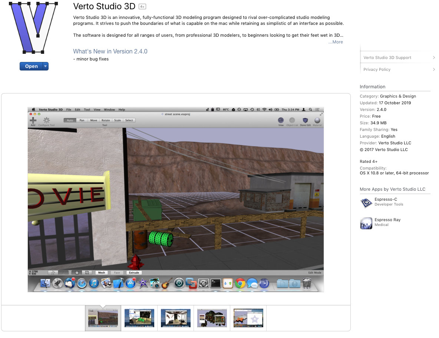Open the View menu in the previewed menu bar
Screen dimensions: 439x338
(97, 109)
